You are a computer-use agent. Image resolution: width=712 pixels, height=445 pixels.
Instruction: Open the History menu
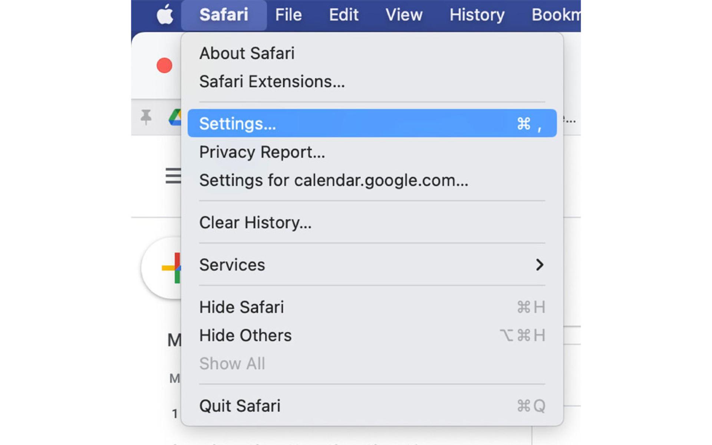(477, 15)
